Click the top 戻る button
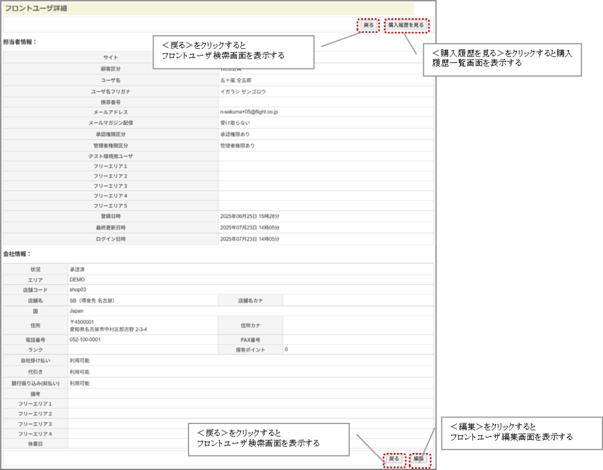603x470 pixels. [368, 25]
